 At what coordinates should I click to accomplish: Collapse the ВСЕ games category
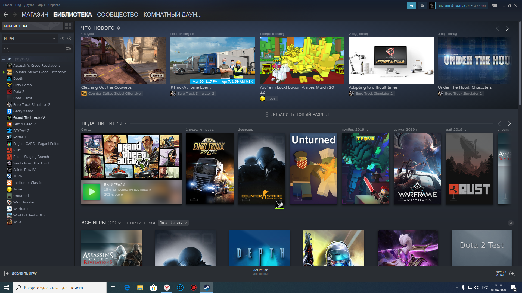4,59
